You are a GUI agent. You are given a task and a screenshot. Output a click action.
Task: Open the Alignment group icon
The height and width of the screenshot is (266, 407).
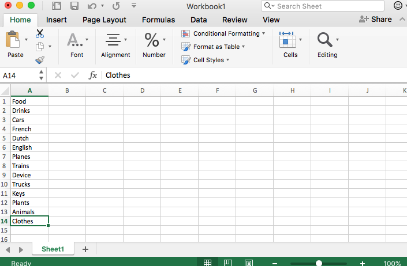pos(113,40)
